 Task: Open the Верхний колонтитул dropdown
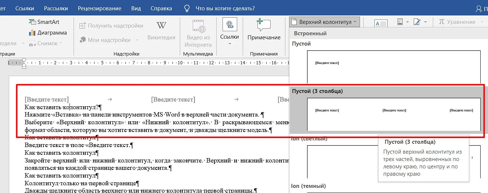(x=323, y=22)
